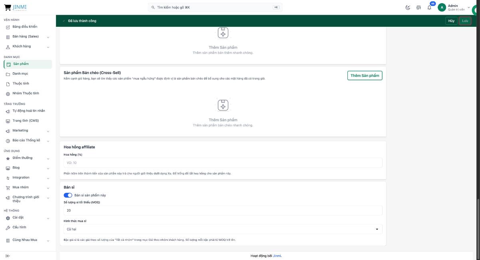This screenshot has height=260, width=480.
Task: Expand the Bán hàng (Sales) chevron
Action: (48, 37)
